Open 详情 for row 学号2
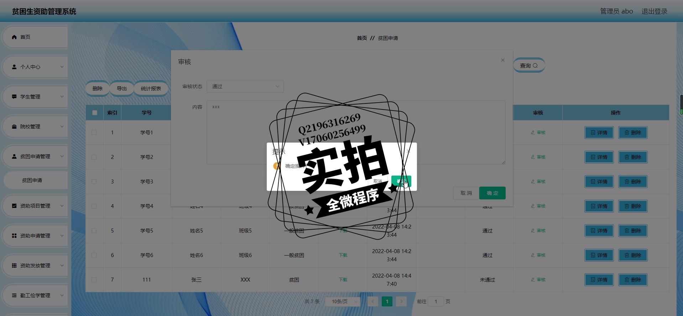Viewport: 683px width, 316px height. (599, 157)
